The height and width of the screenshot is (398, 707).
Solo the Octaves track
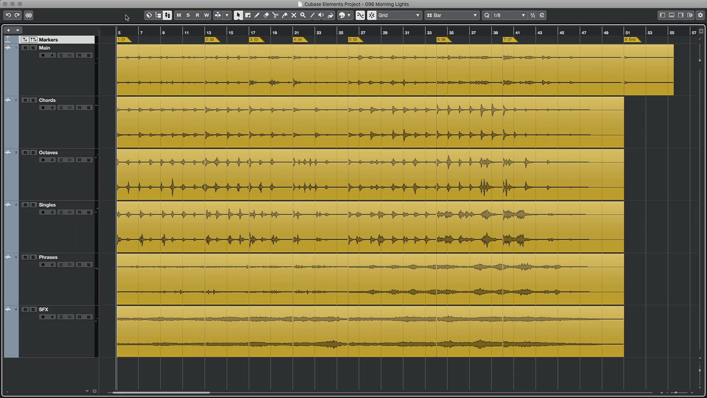click(x=33, y=153)
